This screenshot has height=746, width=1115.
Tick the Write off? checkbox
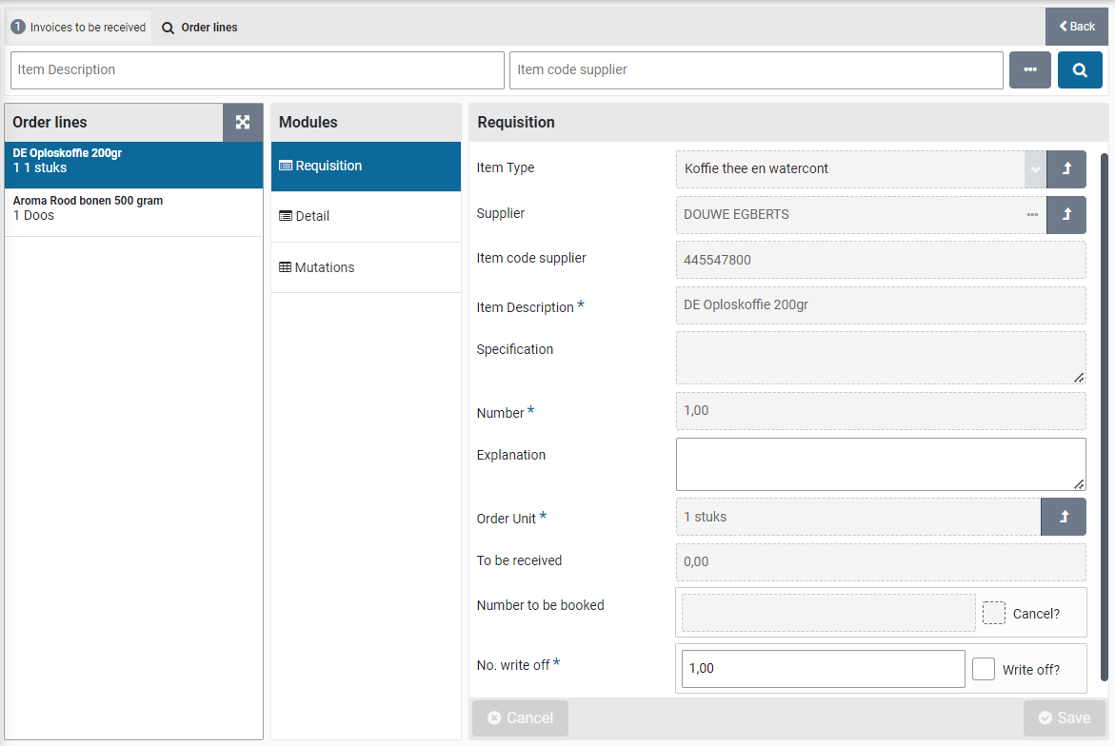(x=984, y=669)
